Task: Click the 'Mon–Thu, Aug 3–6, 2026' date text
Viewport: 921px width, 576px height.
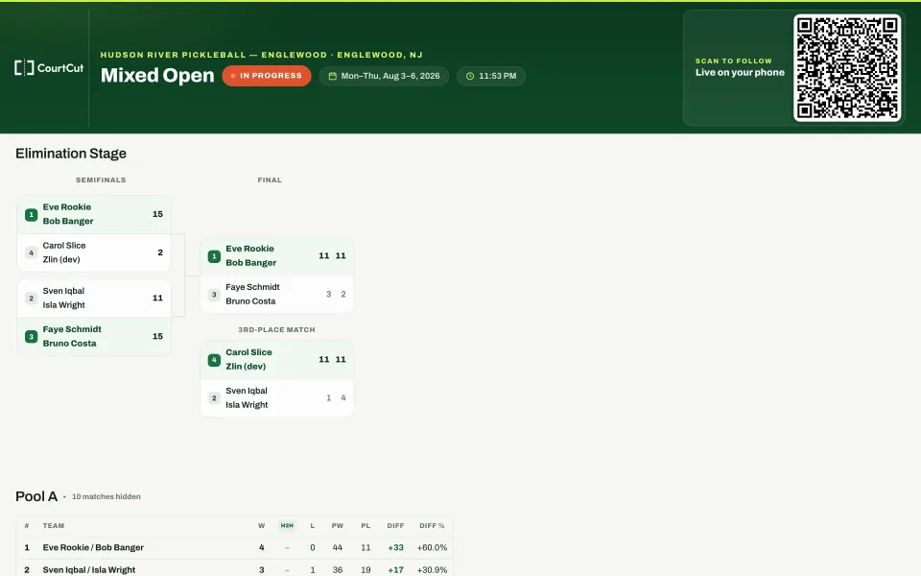Action: (x=390, y=76)
